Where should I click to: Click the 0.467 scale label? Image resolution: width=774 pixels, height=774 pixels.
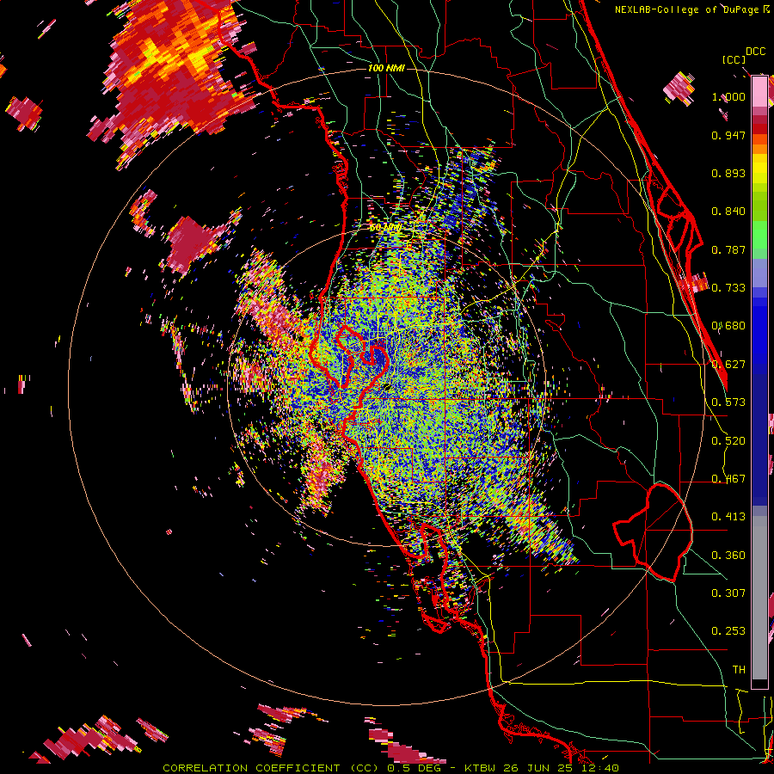[x=728, y=479]
